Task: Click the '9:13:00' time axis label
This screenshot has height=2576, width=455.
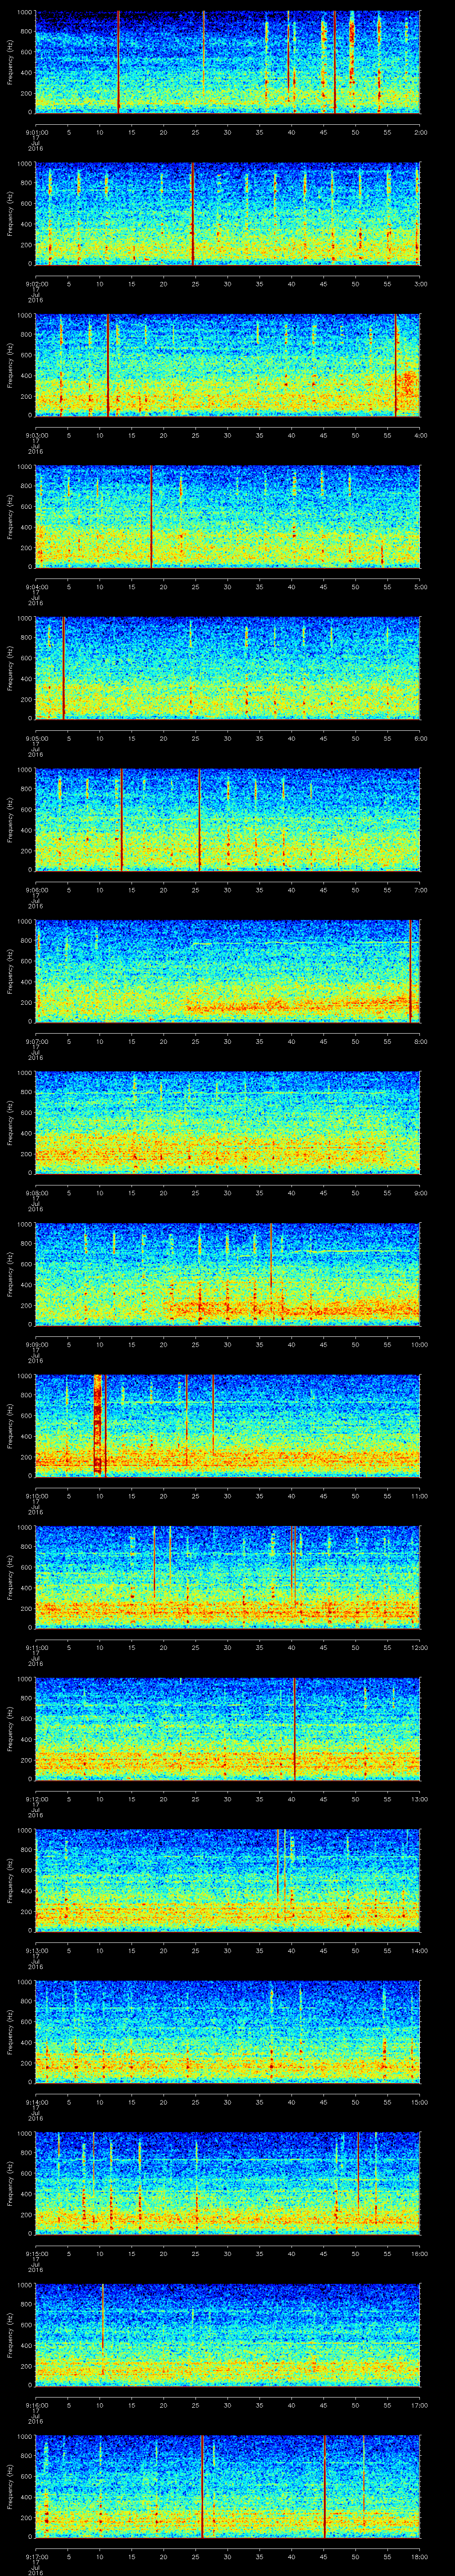Action: tap(36, 1950)
